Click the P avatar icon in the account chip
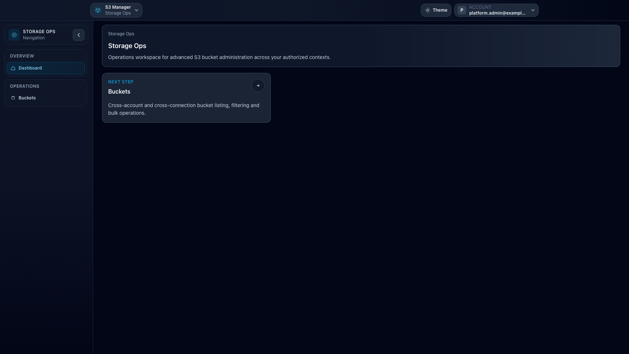Screen dimensions: 629x354 [461, 10]
